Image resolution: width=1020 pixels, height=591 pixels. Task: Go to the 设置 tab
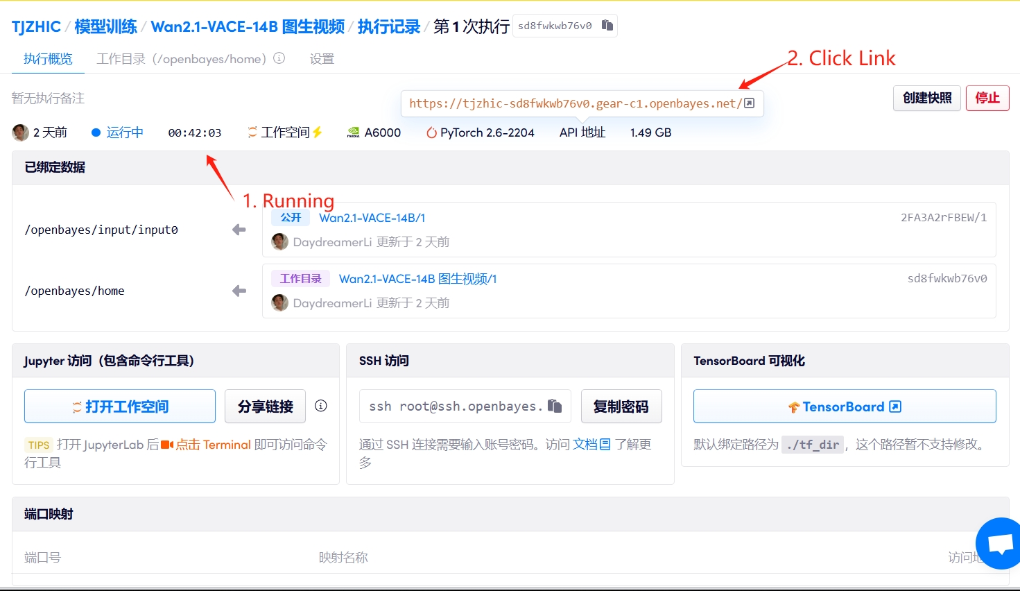click(322, 59)
